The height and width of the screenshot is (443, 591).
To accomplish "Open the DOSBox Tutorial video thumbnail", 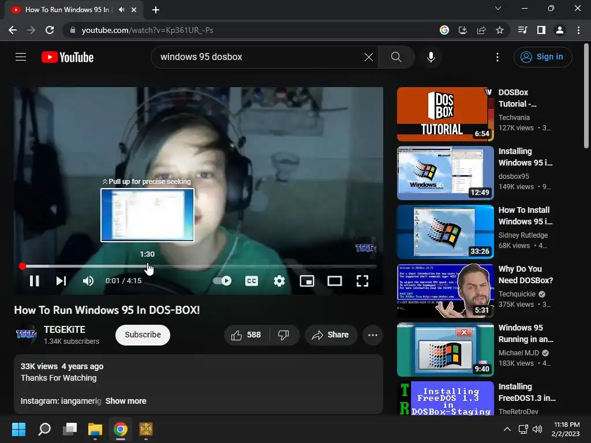I will (445, 114).
